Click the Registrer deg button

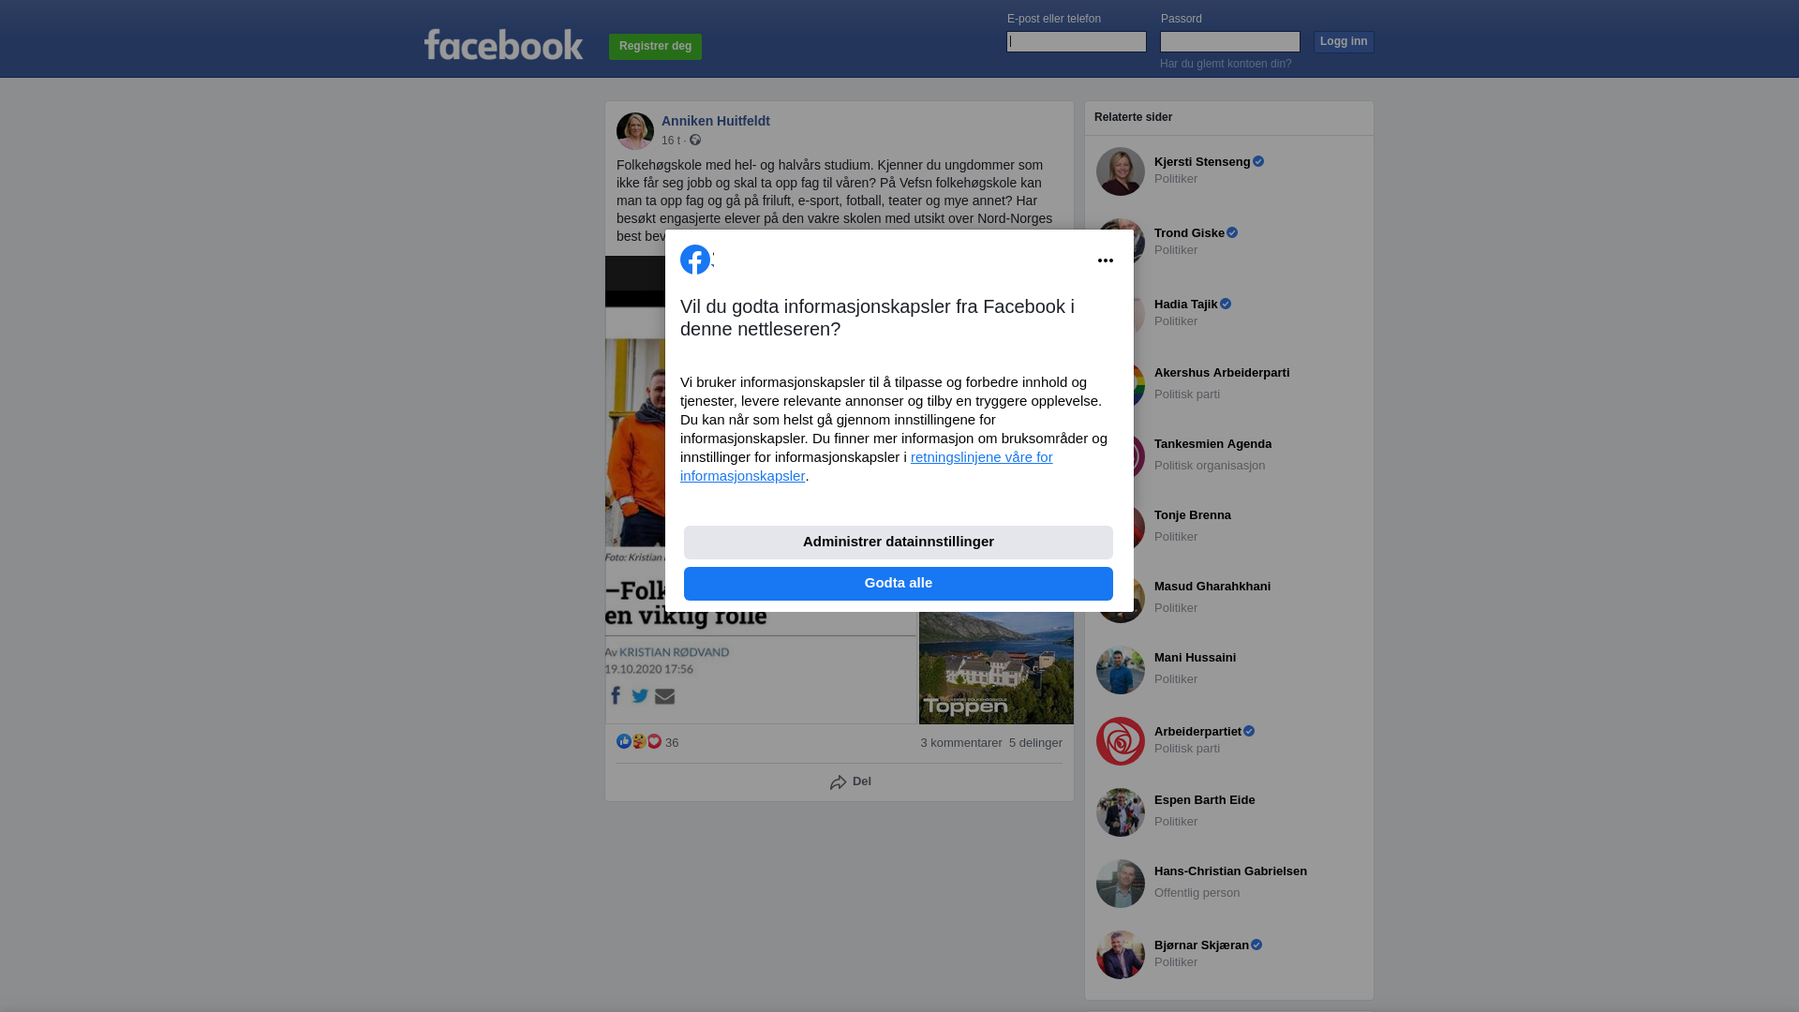[x=655, y=47]
